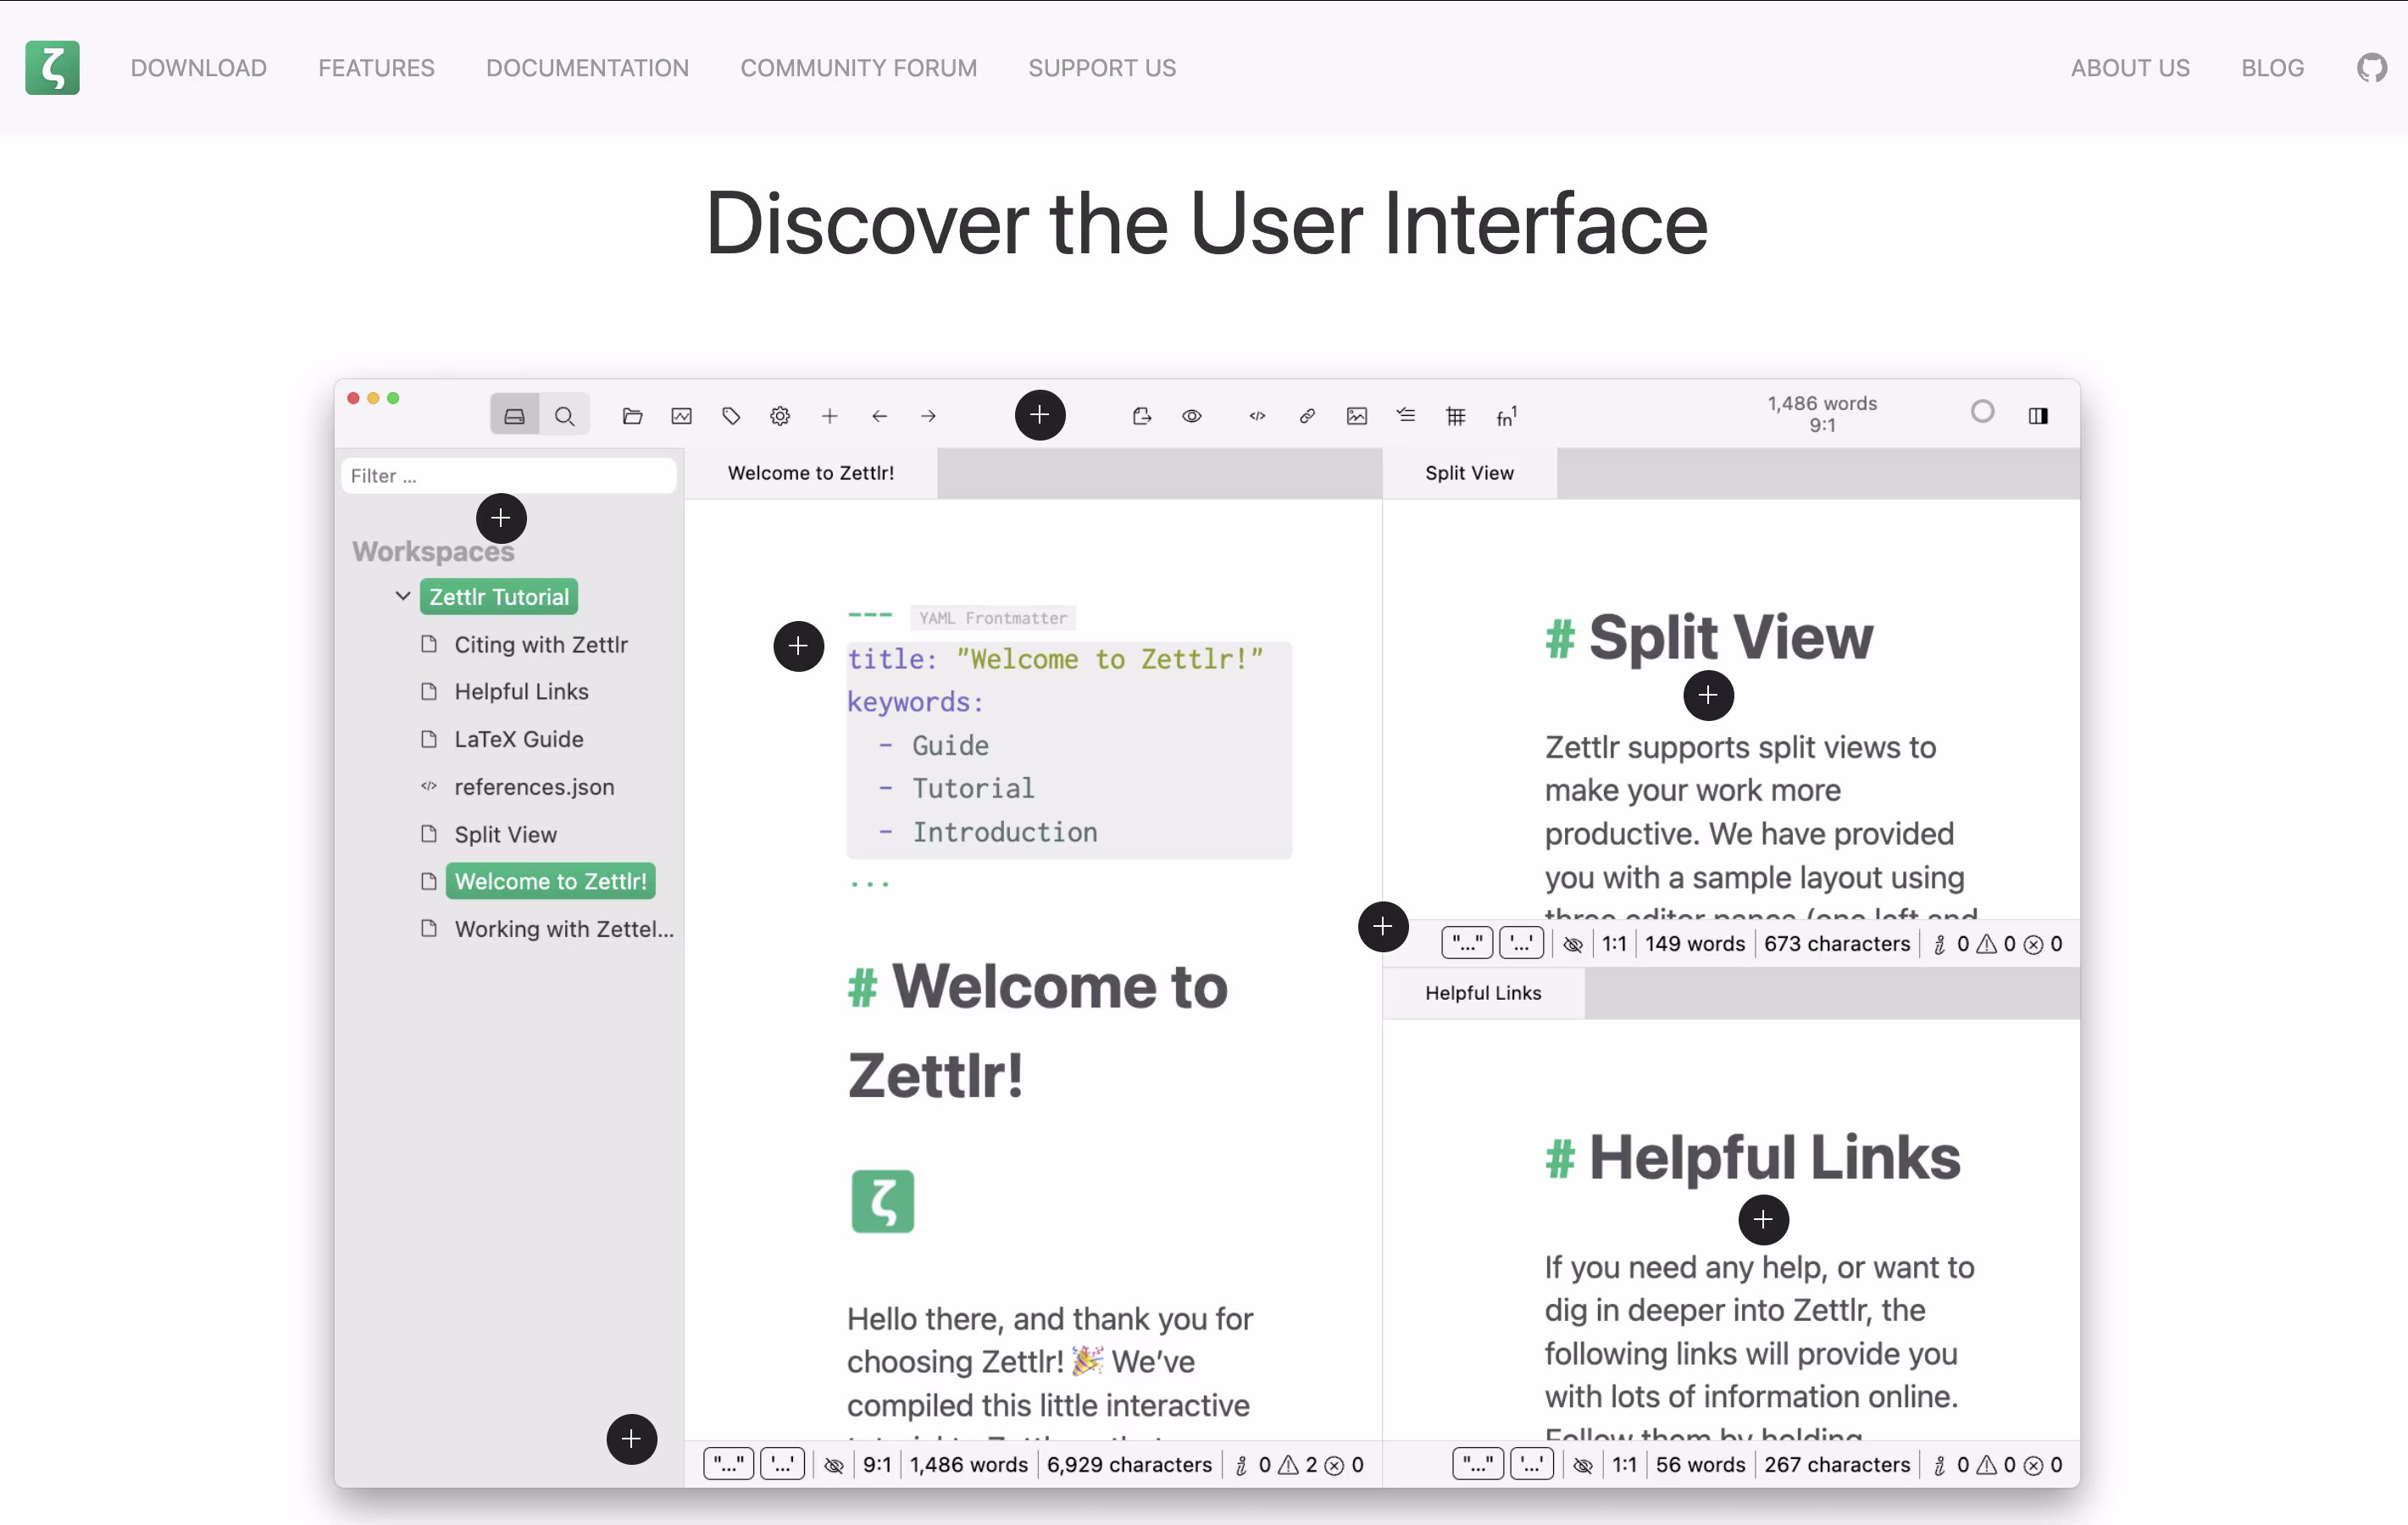
Task: Open GitHub icon in site header
Action: (x=2371, y=68)
